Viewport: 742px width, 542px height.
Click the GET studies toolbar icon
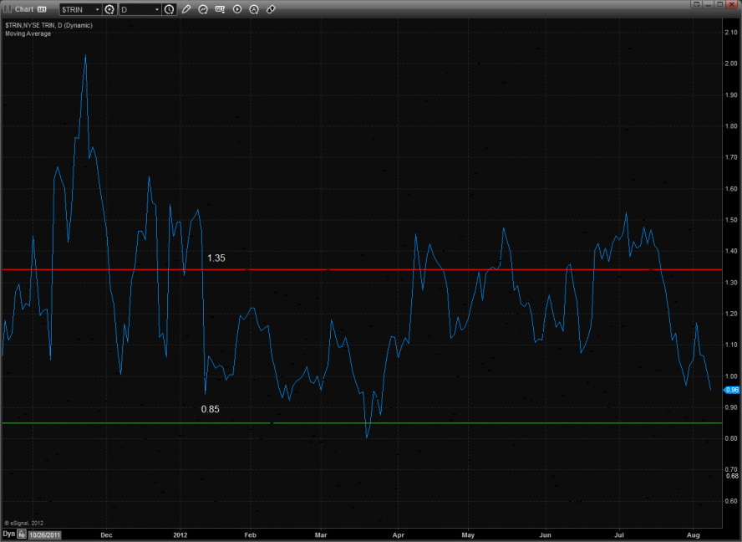(221, 9)
